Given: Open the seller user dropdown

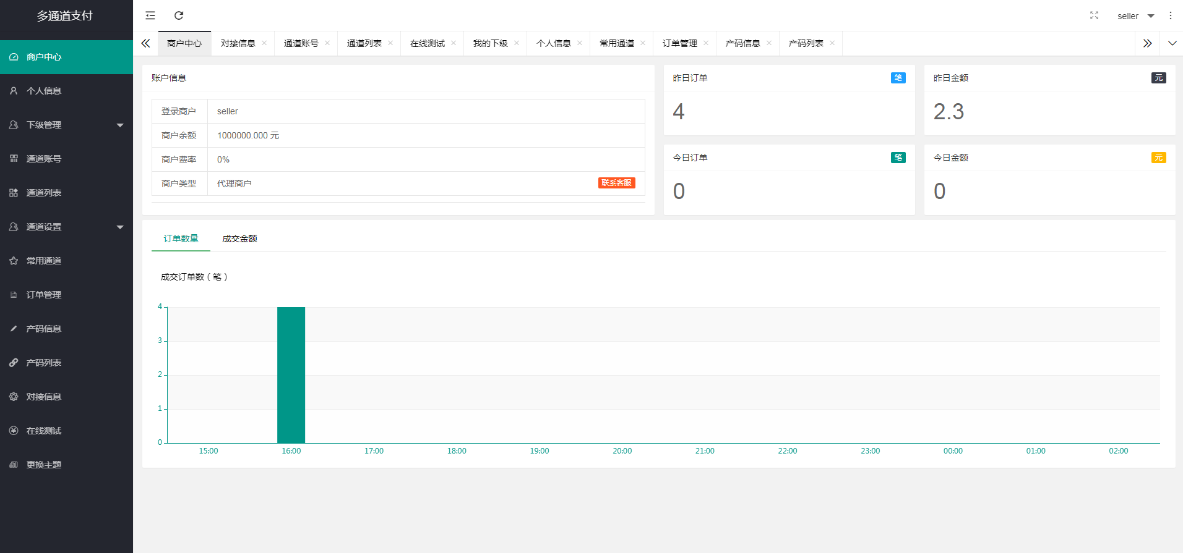Looking at the screenshot, I should [x=1135, y=16].
